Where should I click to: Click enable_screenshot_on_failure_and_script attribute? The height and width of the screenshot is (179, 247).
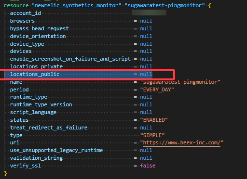click(x=70, y=59)
